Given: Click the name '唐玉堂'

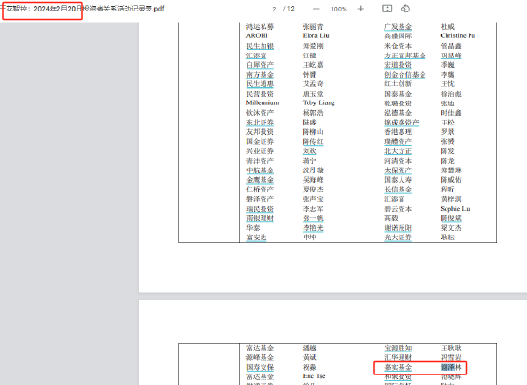Looking at the screenshot, I should (312, 94).
